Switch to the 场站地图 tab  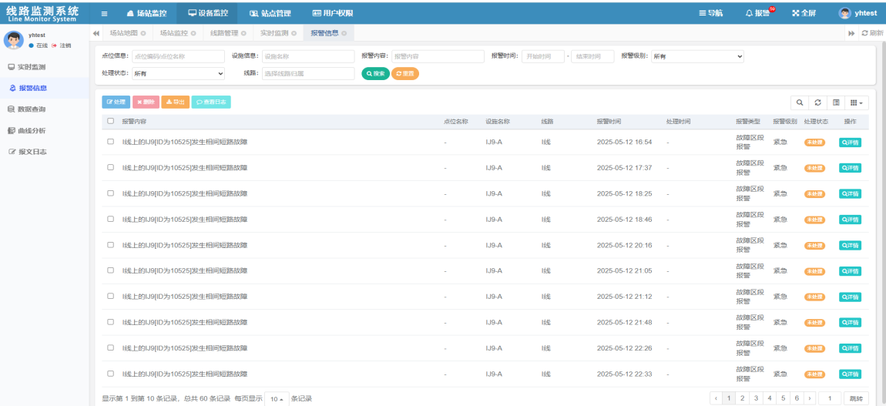point(123,33)
